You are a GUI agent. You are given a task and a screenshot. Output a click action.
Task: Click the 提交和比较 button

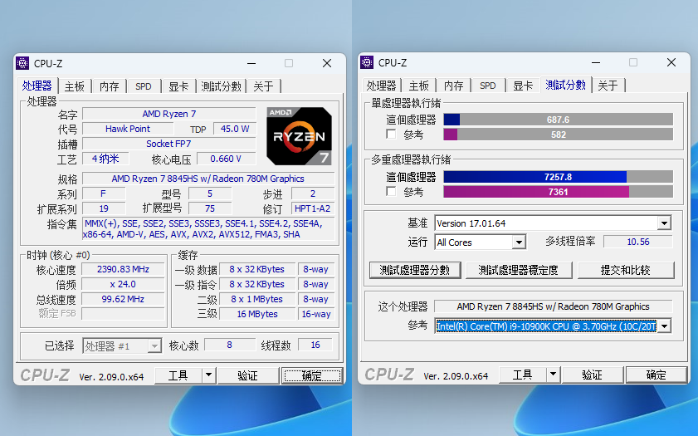pos(626,270)
